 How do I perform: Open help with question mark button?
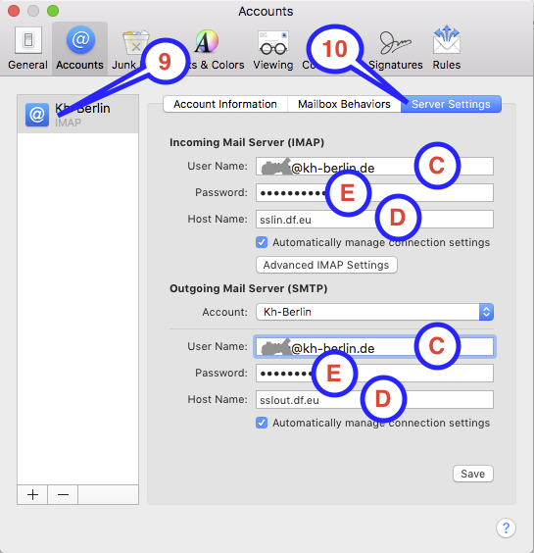click(x=506, y=528)
